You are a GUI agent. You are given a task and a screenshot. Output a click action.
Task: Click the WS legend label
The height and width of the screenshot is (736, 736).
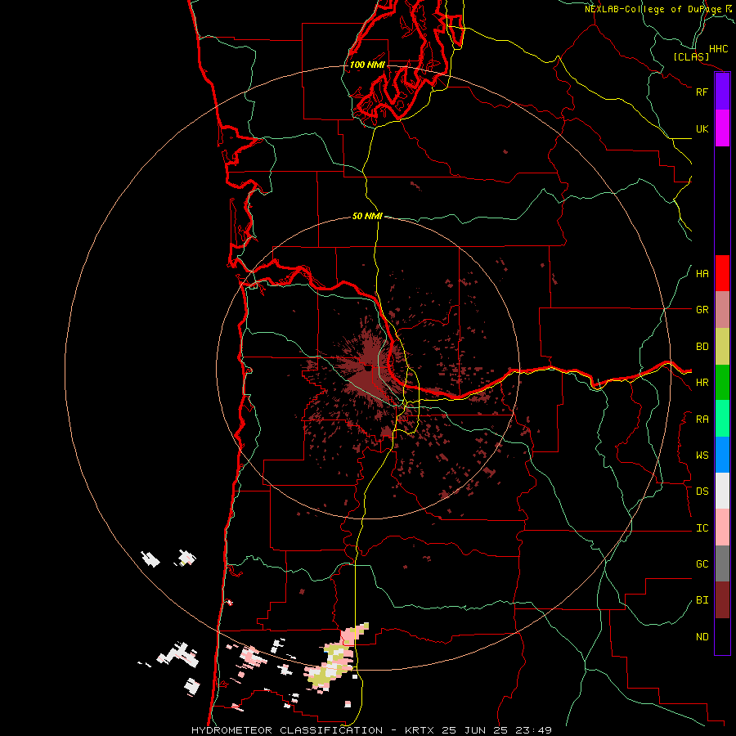pos(702,456)
